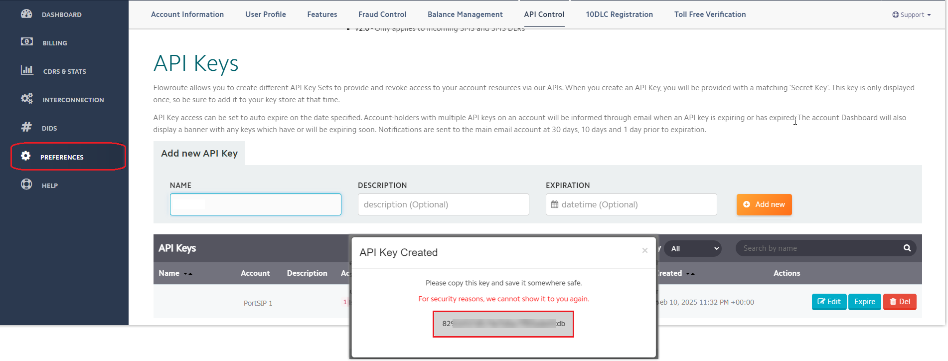Click the Help lifebuoy icon
Screen dimensions: 948x361
tap(26, 184)
